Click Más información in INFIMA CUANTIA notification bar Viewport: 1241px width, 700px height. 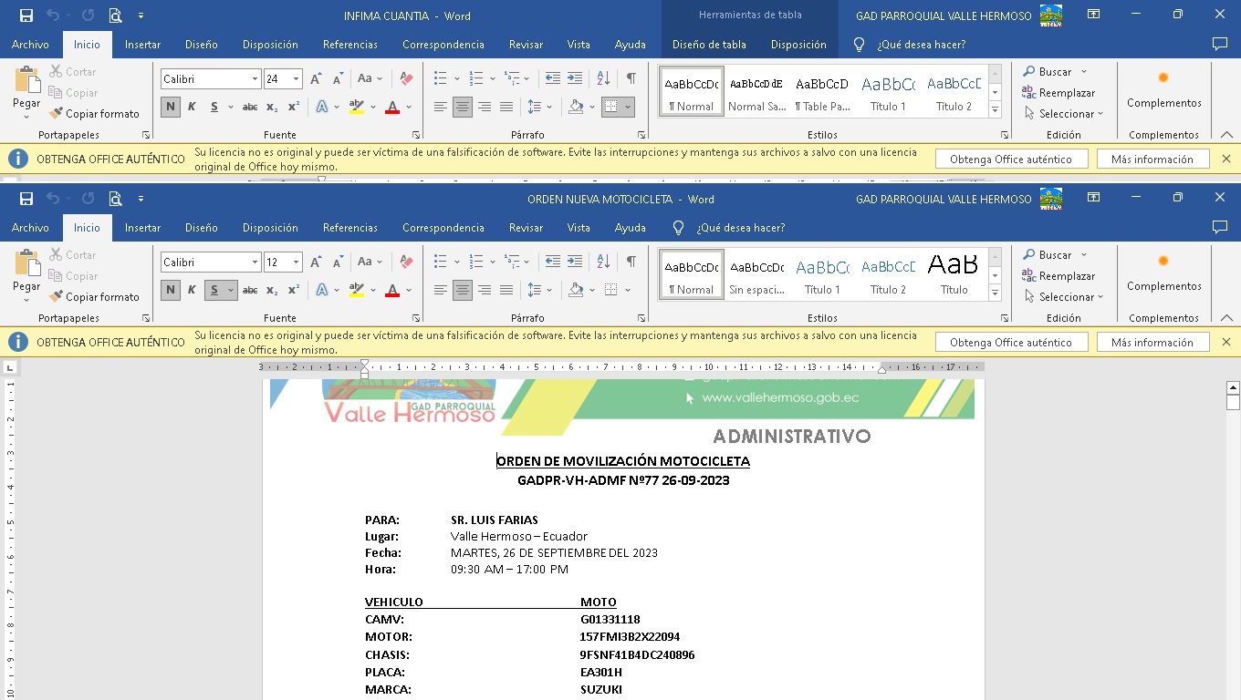point(1152,160)
